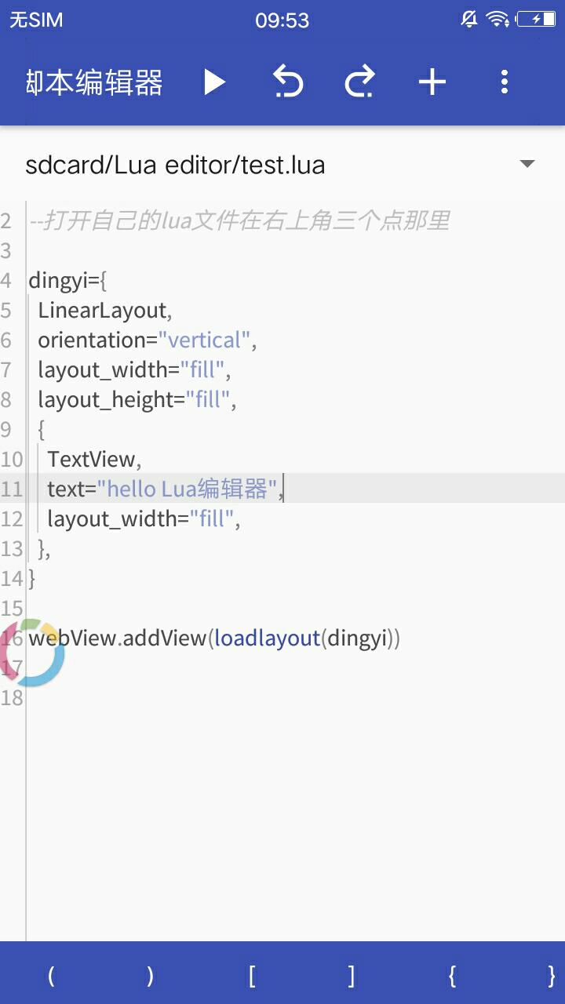Tap the muted bell status icon
The width and height of the screenshot is (565, 1004).
(x=469, y=20)
